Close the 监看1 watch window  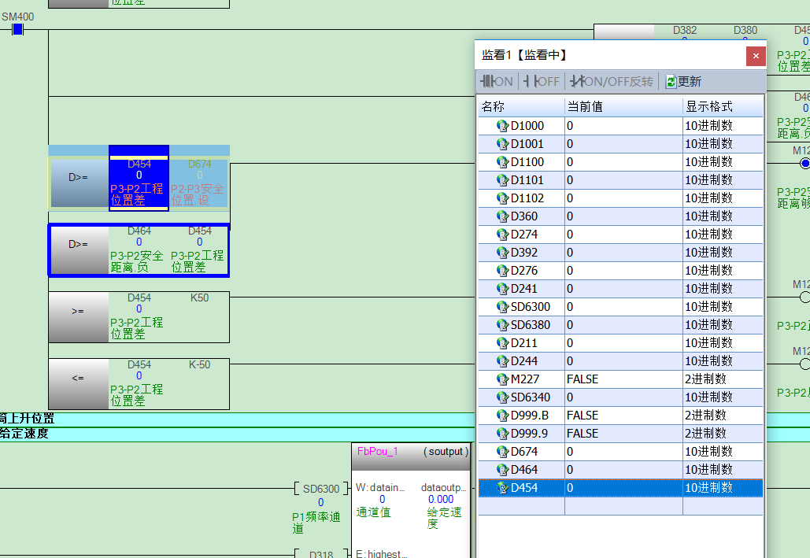[755, 56]
